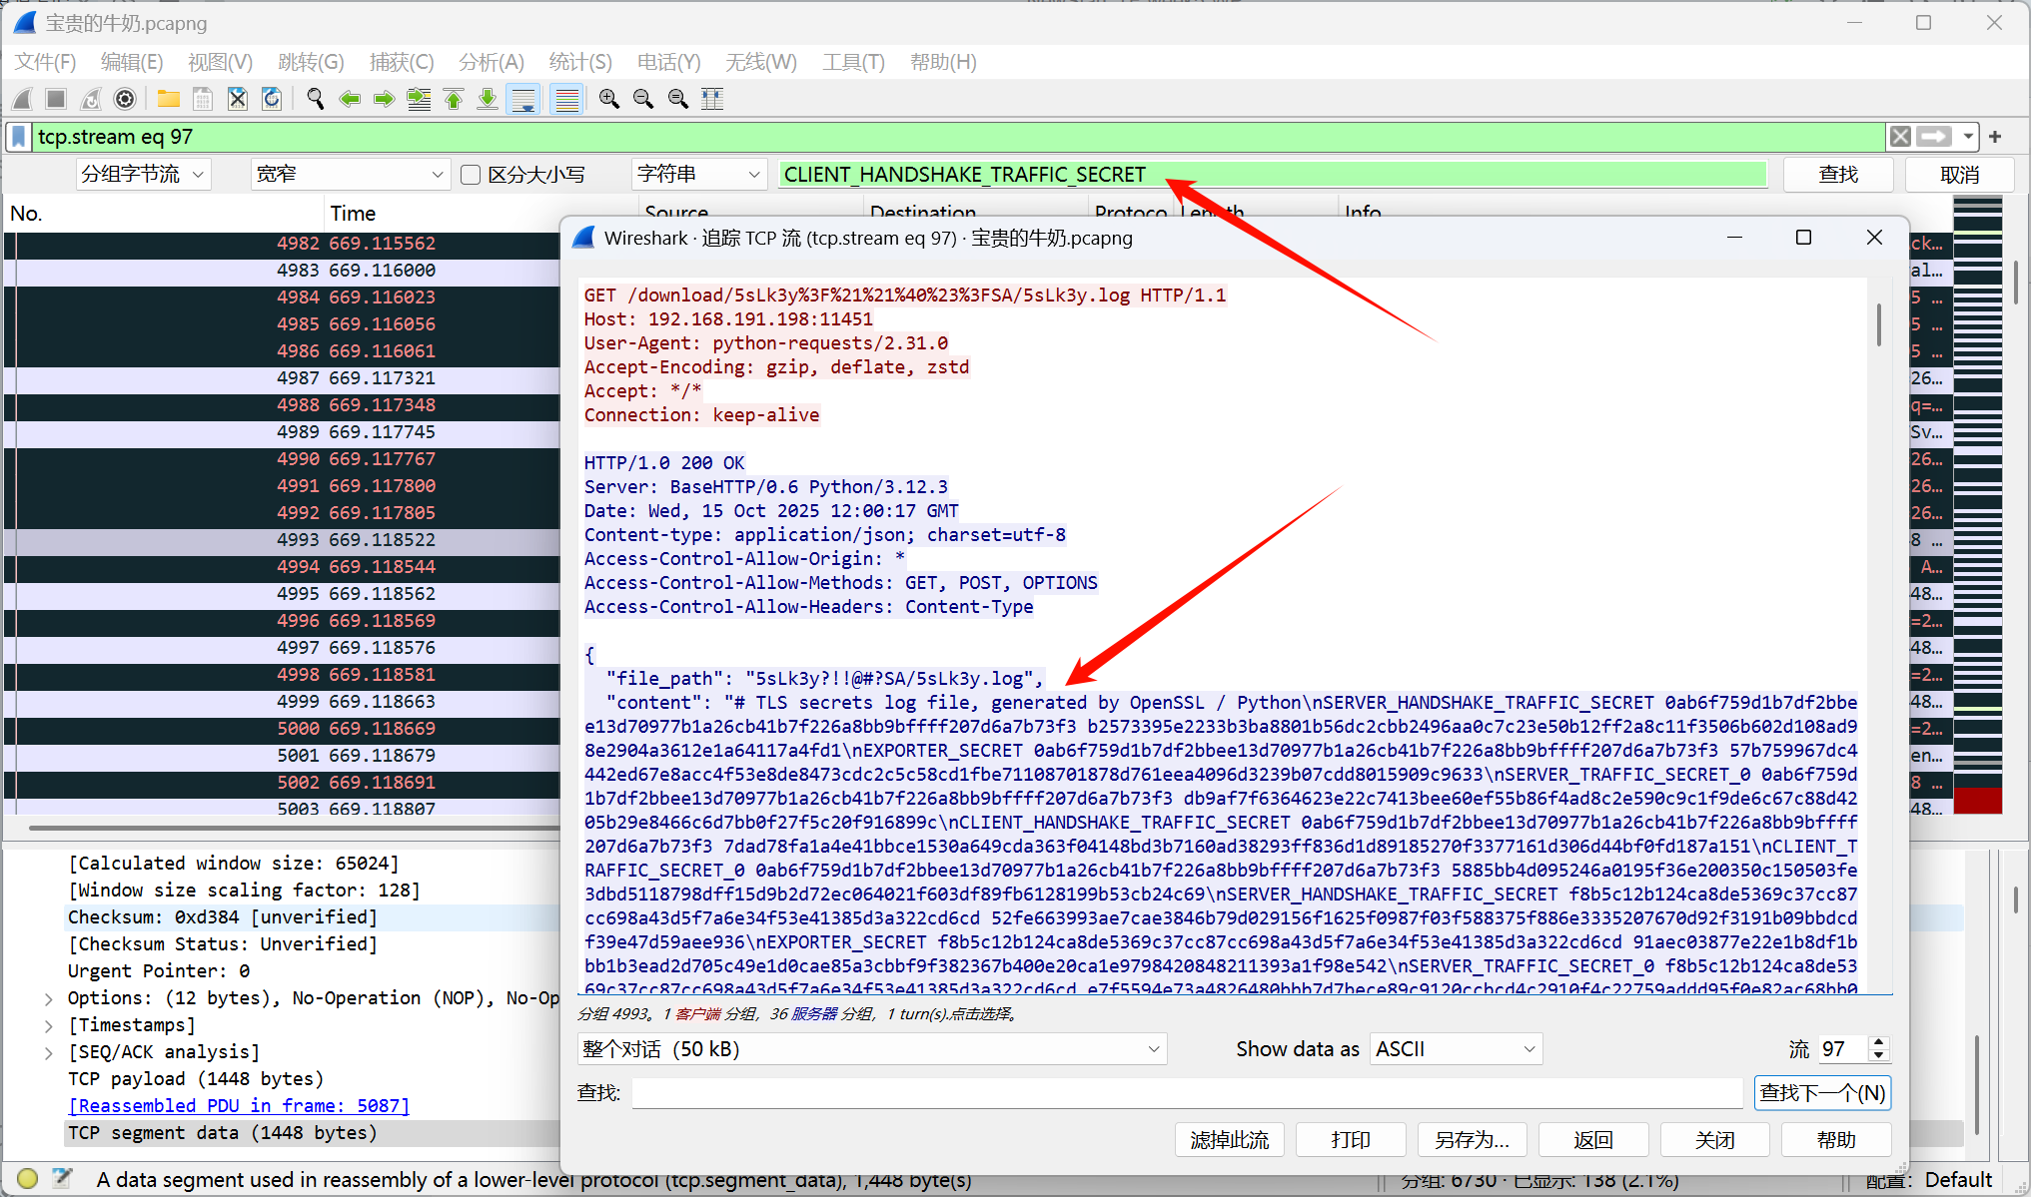Click the resize columns icon
Viewport: 2031px width, 1197px height.
click(x=712, y=99)
